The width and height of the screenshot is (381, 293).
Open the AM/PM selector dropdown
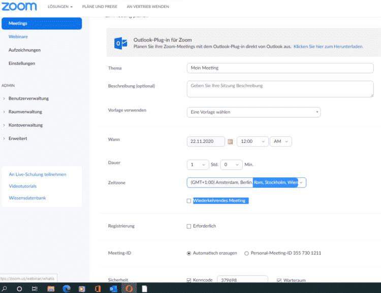pos(281,141)
